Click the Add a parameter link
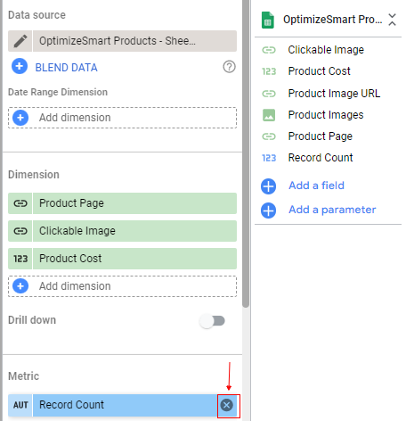 click(332, 210)
